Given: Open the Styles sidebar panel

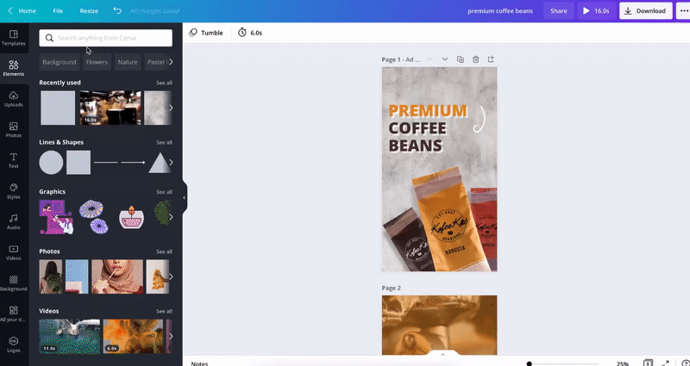Looking at the screenshot, I should (x=13, y=190).
